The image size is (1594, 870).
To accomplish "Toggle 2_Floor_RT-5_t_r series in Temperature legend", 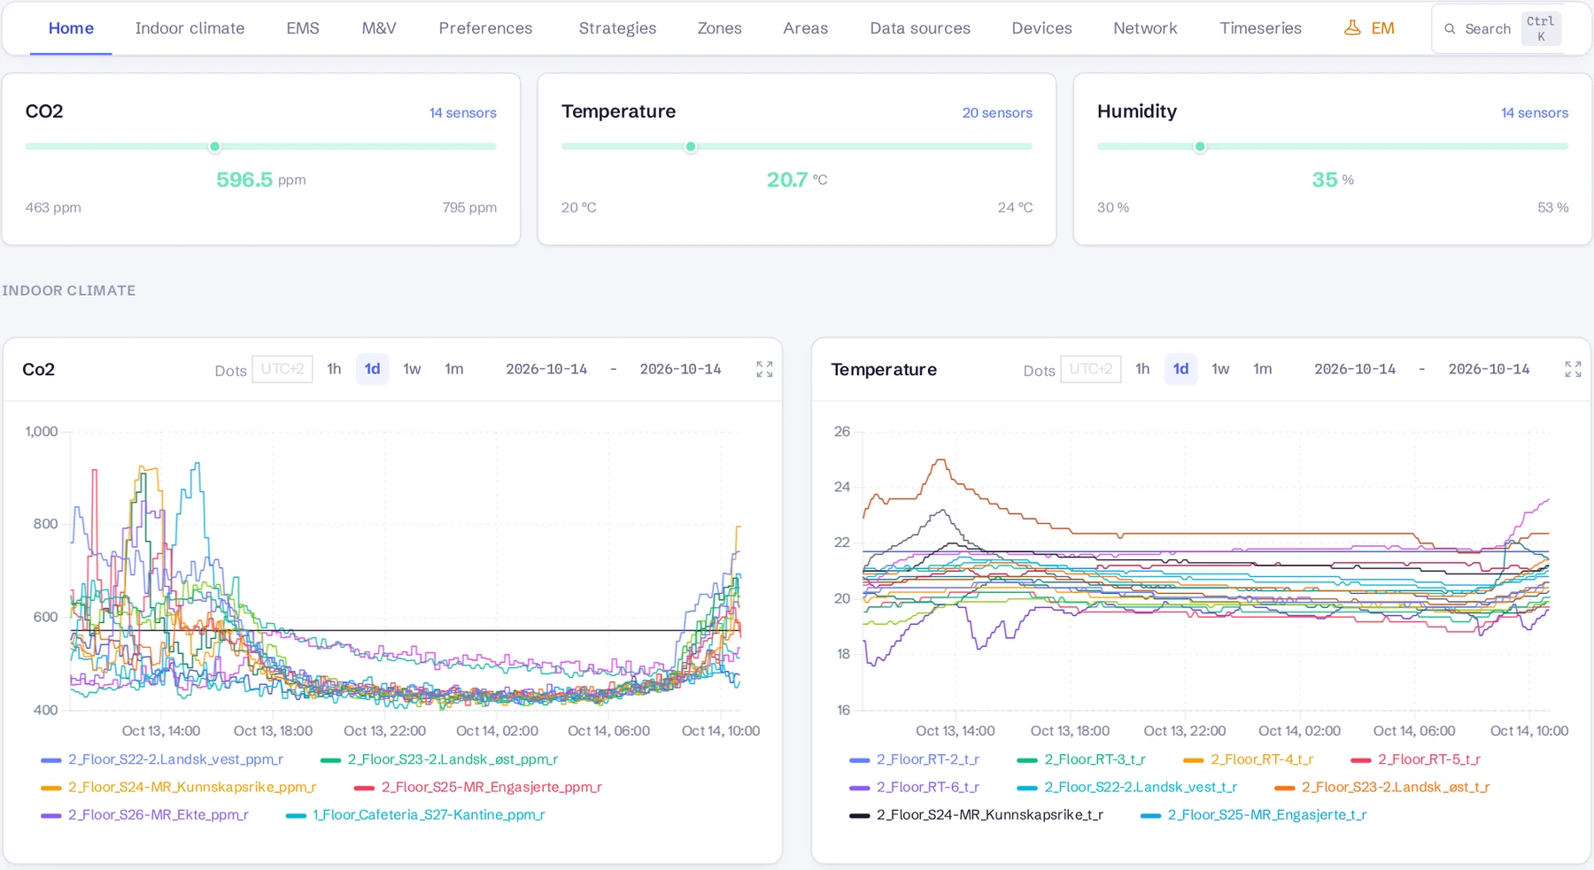I will 1415,759.
